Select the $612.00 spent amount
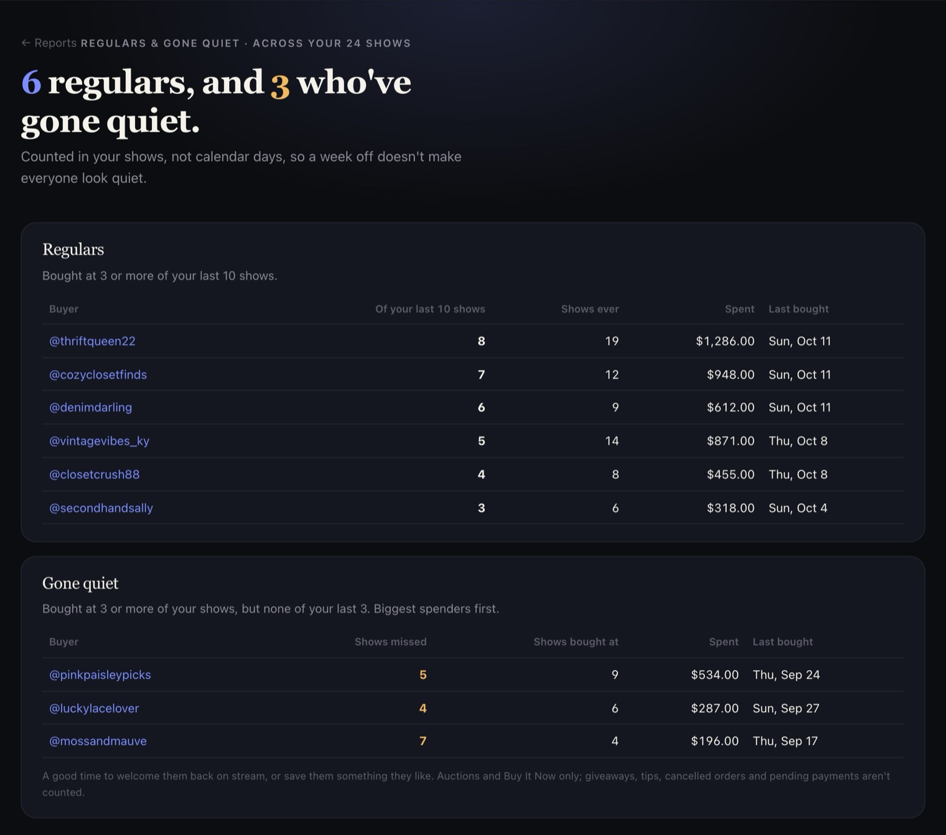Screen dimensions: 946x835 point(731,407)
